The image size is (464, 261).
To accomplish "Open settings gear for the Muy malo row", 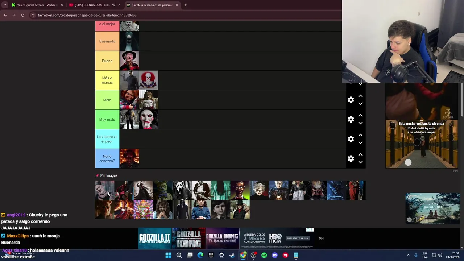I will click(351, 119).
